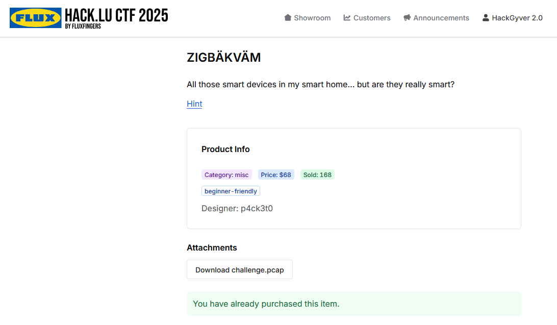Screen dimensions: 557x325
Task: Click the Product Info panel heading
Action: pyautogui.click(x=225, y=149)
